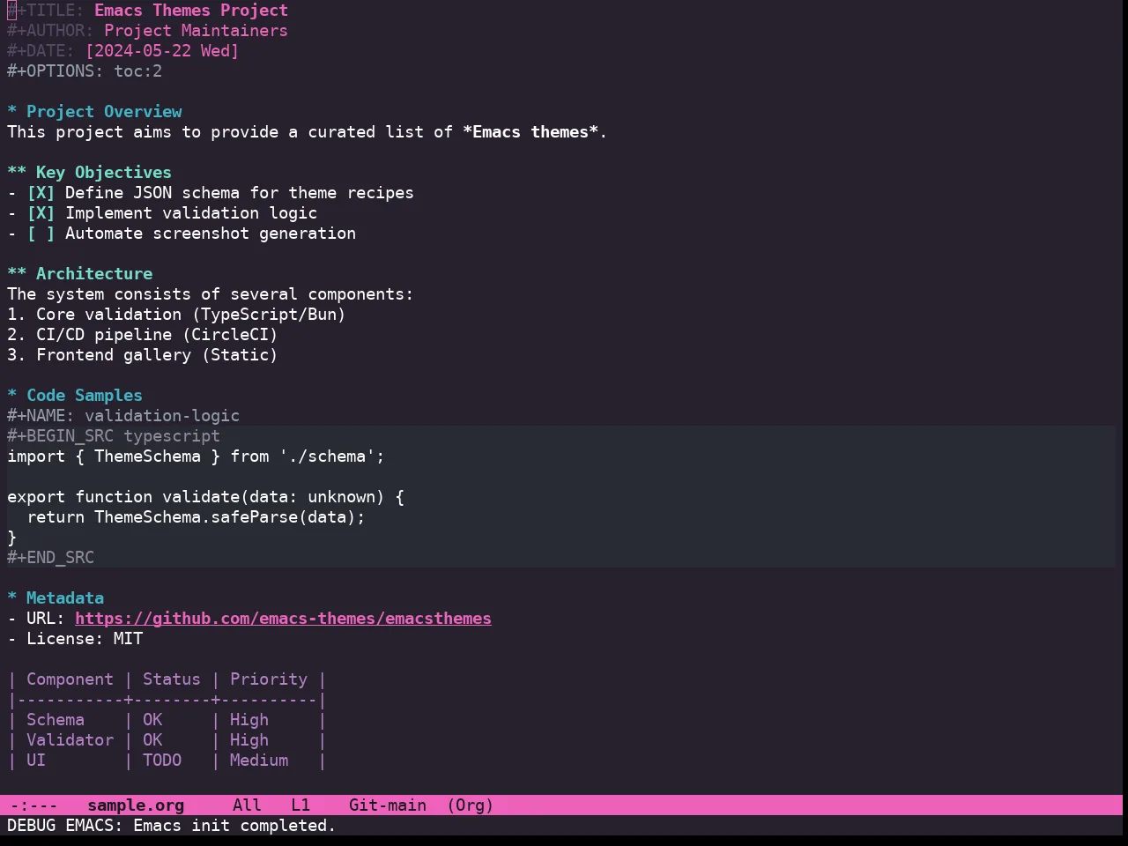Click the 'Metadata' heading text
The height and width of the screenshot is (846, 1128).
pos(65,598)
